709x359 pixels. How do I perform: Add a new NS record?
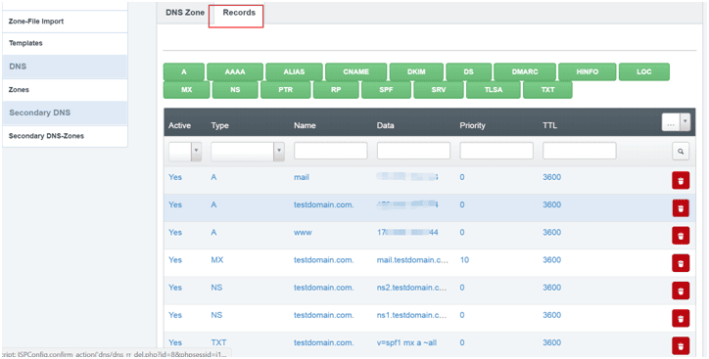235,90
